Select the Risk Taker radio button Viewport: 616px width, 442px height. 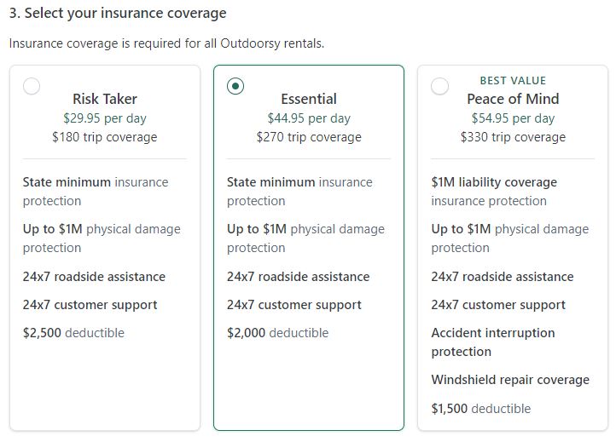tap(32, 86)
